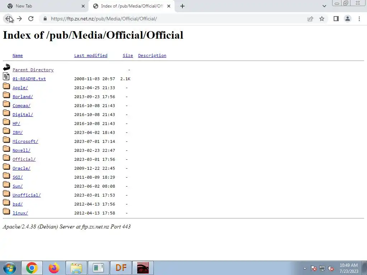This screenshot has width=367, height=275.
Task: Click the folder icon beside Digital/
Action: [6, 113]
